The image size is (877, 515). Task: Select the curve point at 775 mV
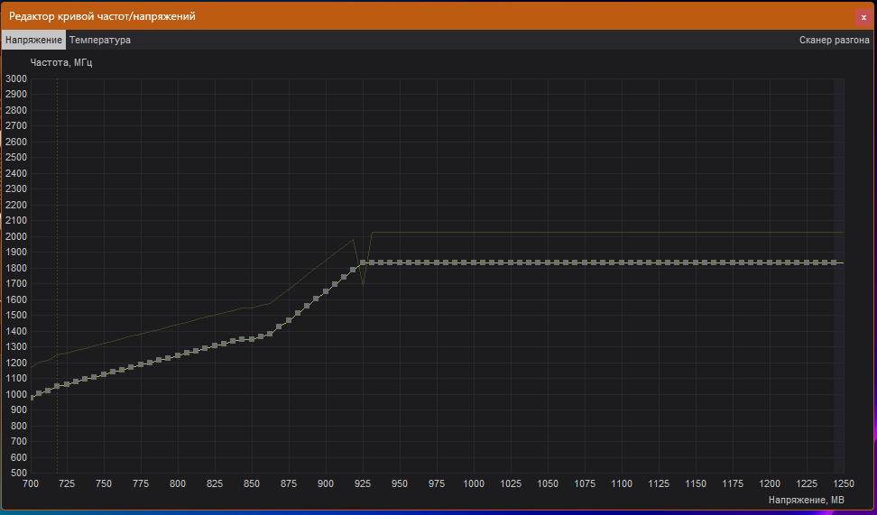(x=141, y=364)
